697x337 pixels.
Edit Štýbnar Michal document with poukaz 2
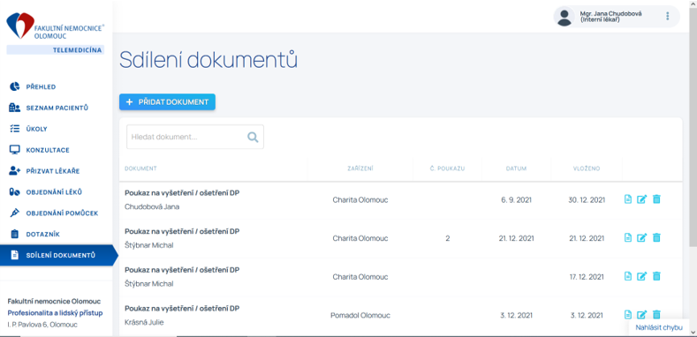(x=641, y=238)
